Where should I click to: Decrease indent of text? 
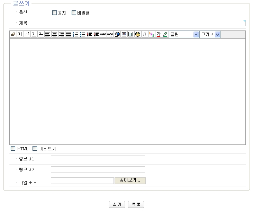[96, 34]
